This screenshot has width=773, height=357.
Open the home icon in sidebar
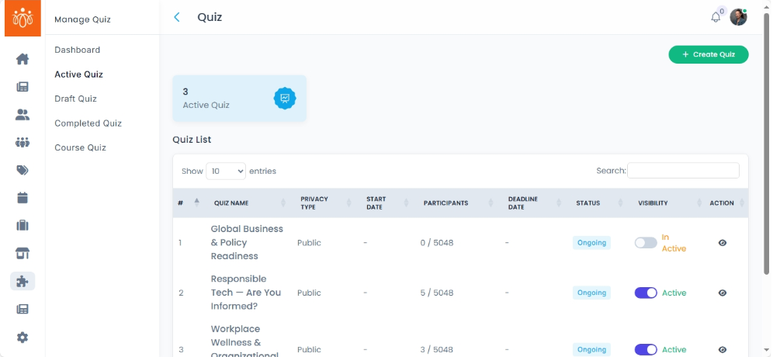23,59
